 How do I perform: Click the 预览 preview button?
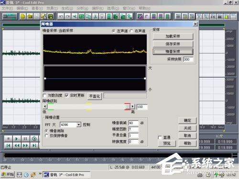167,144
